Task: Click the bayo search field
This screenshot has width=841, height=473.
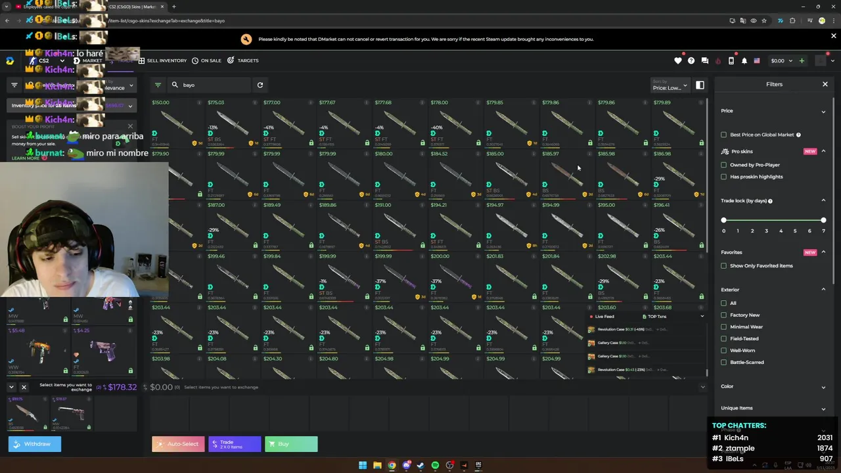Action: (x=210, y=85)
